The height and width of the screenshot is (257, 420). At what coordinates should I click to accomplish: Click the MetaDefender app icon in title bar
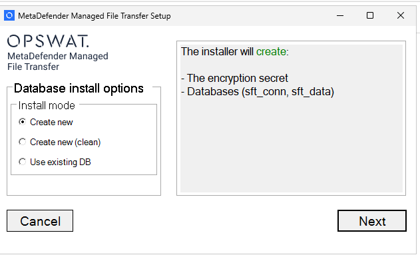coord(9,15)
